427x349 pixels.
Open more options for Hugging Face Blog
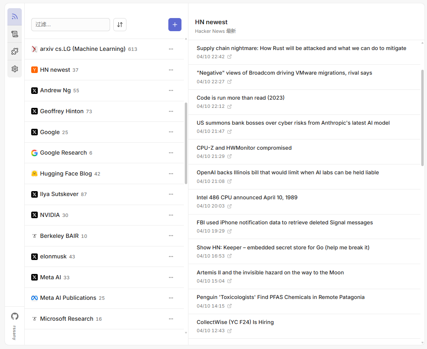click(171, 173)
